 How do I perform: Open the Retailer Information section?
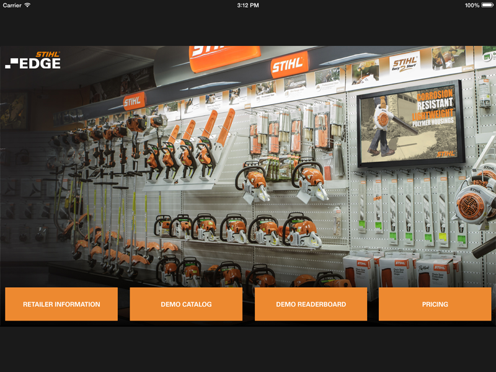coord(61,304)
